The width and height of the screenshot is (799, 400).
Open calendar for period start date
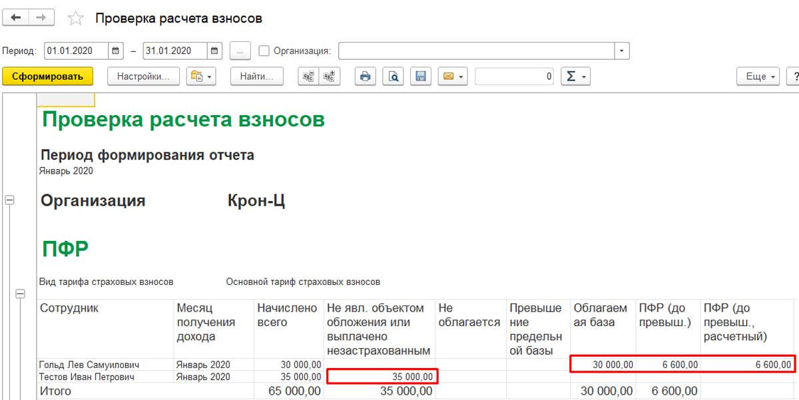click(x=117, y=51)
